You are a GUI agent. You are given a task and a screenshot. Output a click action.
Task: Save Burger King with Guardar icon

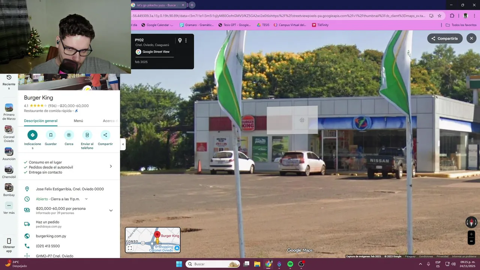point(51,135)
